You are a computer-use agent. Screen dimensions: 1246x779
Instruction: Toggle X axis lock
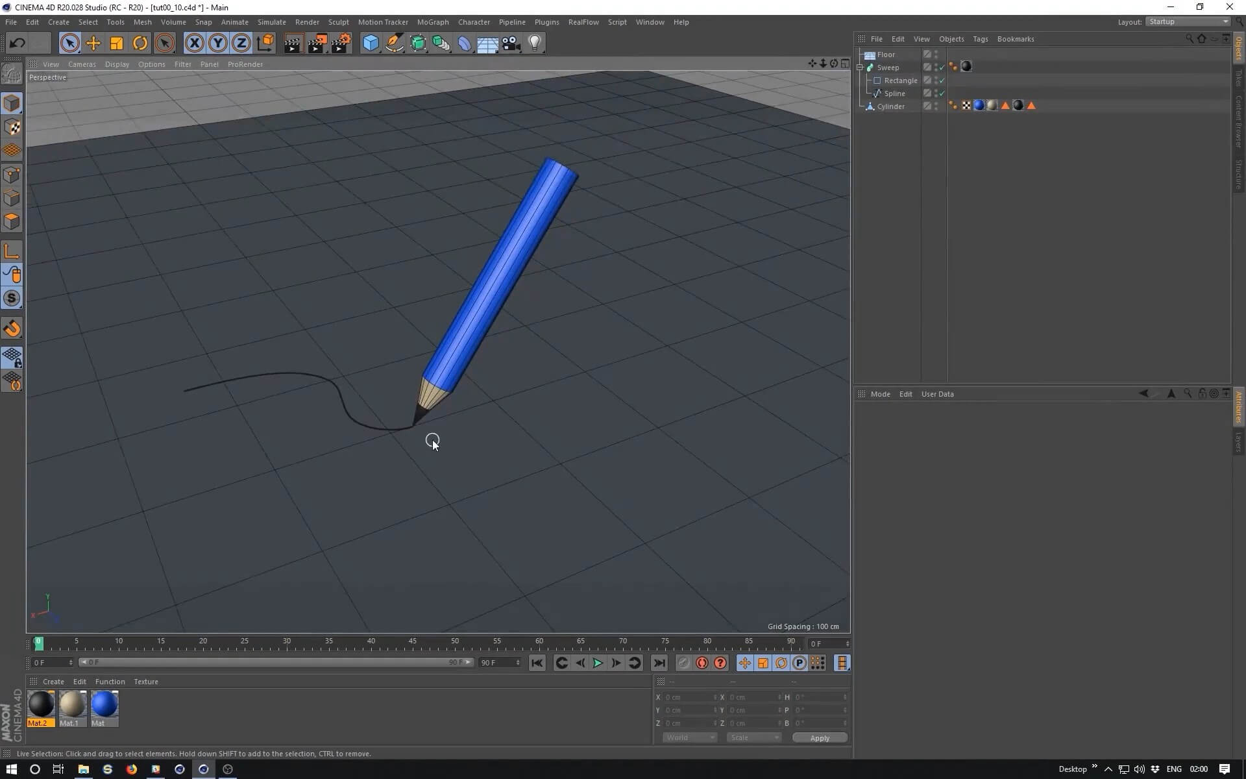pos(194,43)
